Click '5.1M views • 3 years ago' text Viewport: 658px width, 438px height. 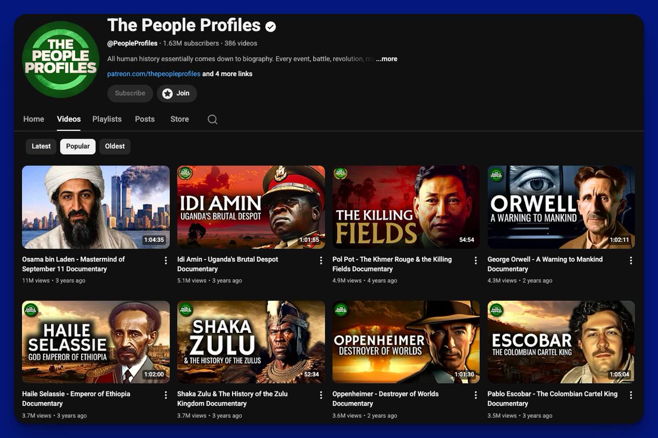click(x=209, y=280)
